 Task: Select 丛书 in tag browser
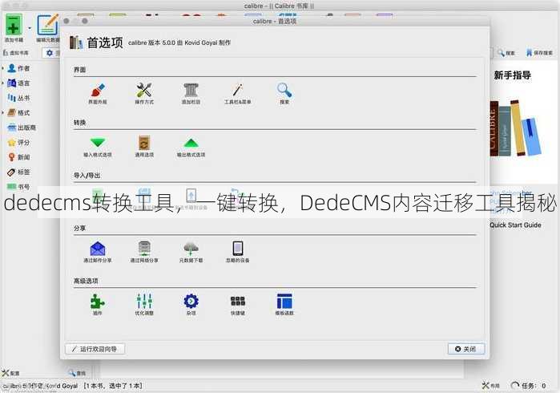[19, 98]
